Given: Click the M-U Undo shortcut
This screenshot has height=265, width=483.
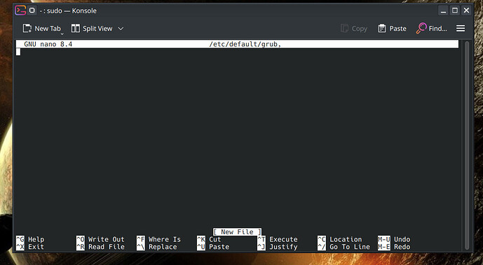Looking at the screenshot, I should (x=394, y=239).
